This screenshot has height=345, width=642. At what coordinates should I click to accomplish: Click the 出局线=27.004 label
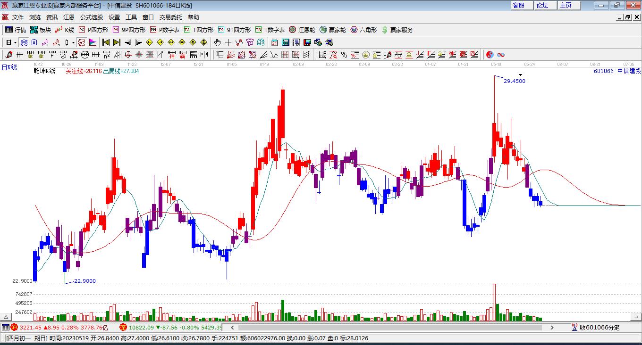pos(121,71)
